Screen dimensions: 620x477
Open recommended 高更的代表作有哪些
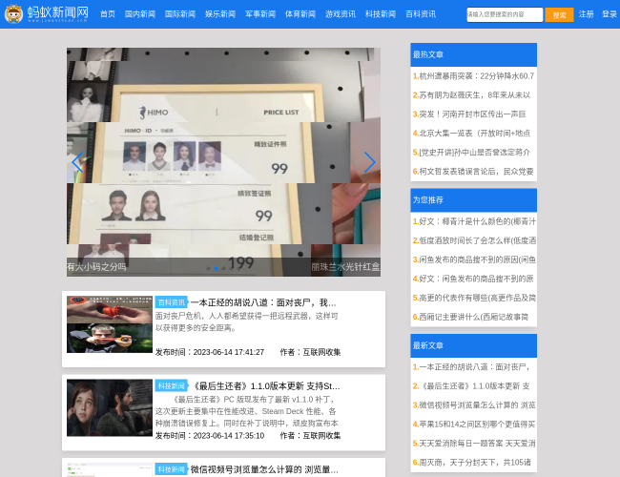[474, 298]
